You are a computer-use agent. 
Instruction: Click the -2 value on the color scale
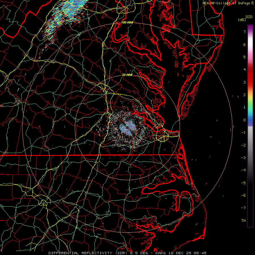coord(243,145)
